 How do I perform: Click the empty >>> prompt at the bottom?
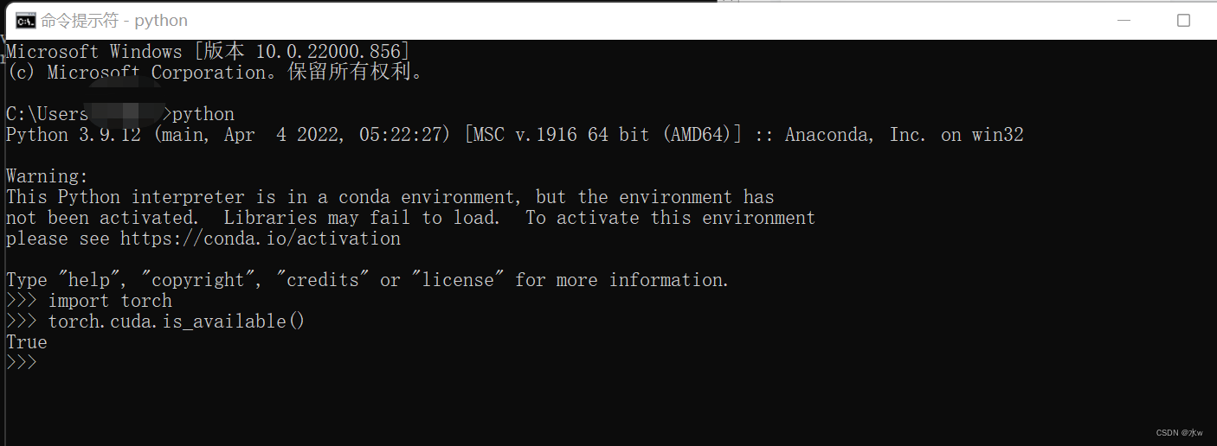click(x=22, y=363)
